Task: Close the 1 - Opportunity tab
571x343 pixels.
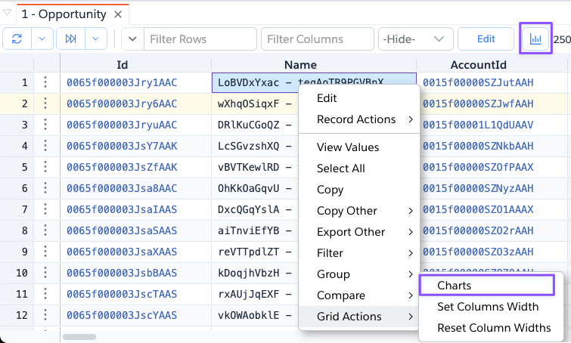Action: pos(117,14)
